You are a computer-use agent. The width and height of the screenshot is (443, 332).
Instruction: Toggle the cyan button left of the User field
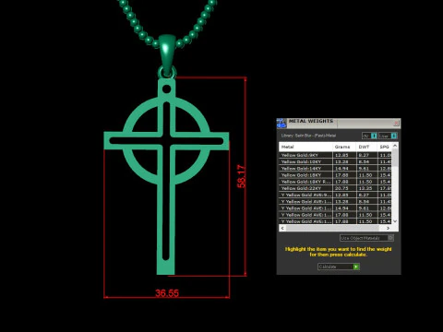(374, 136)
